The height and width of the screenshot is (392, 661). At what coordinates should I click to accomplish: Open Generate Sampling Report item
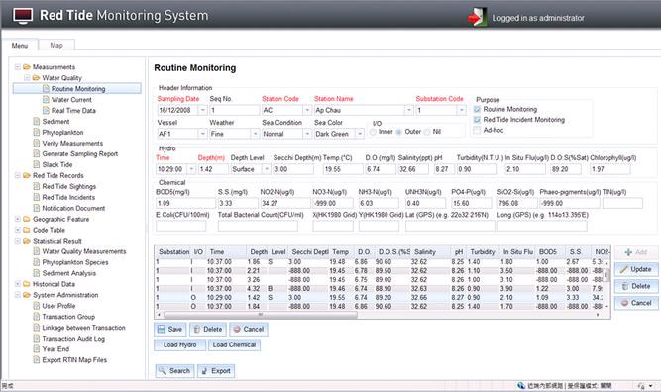click(80, 154)
